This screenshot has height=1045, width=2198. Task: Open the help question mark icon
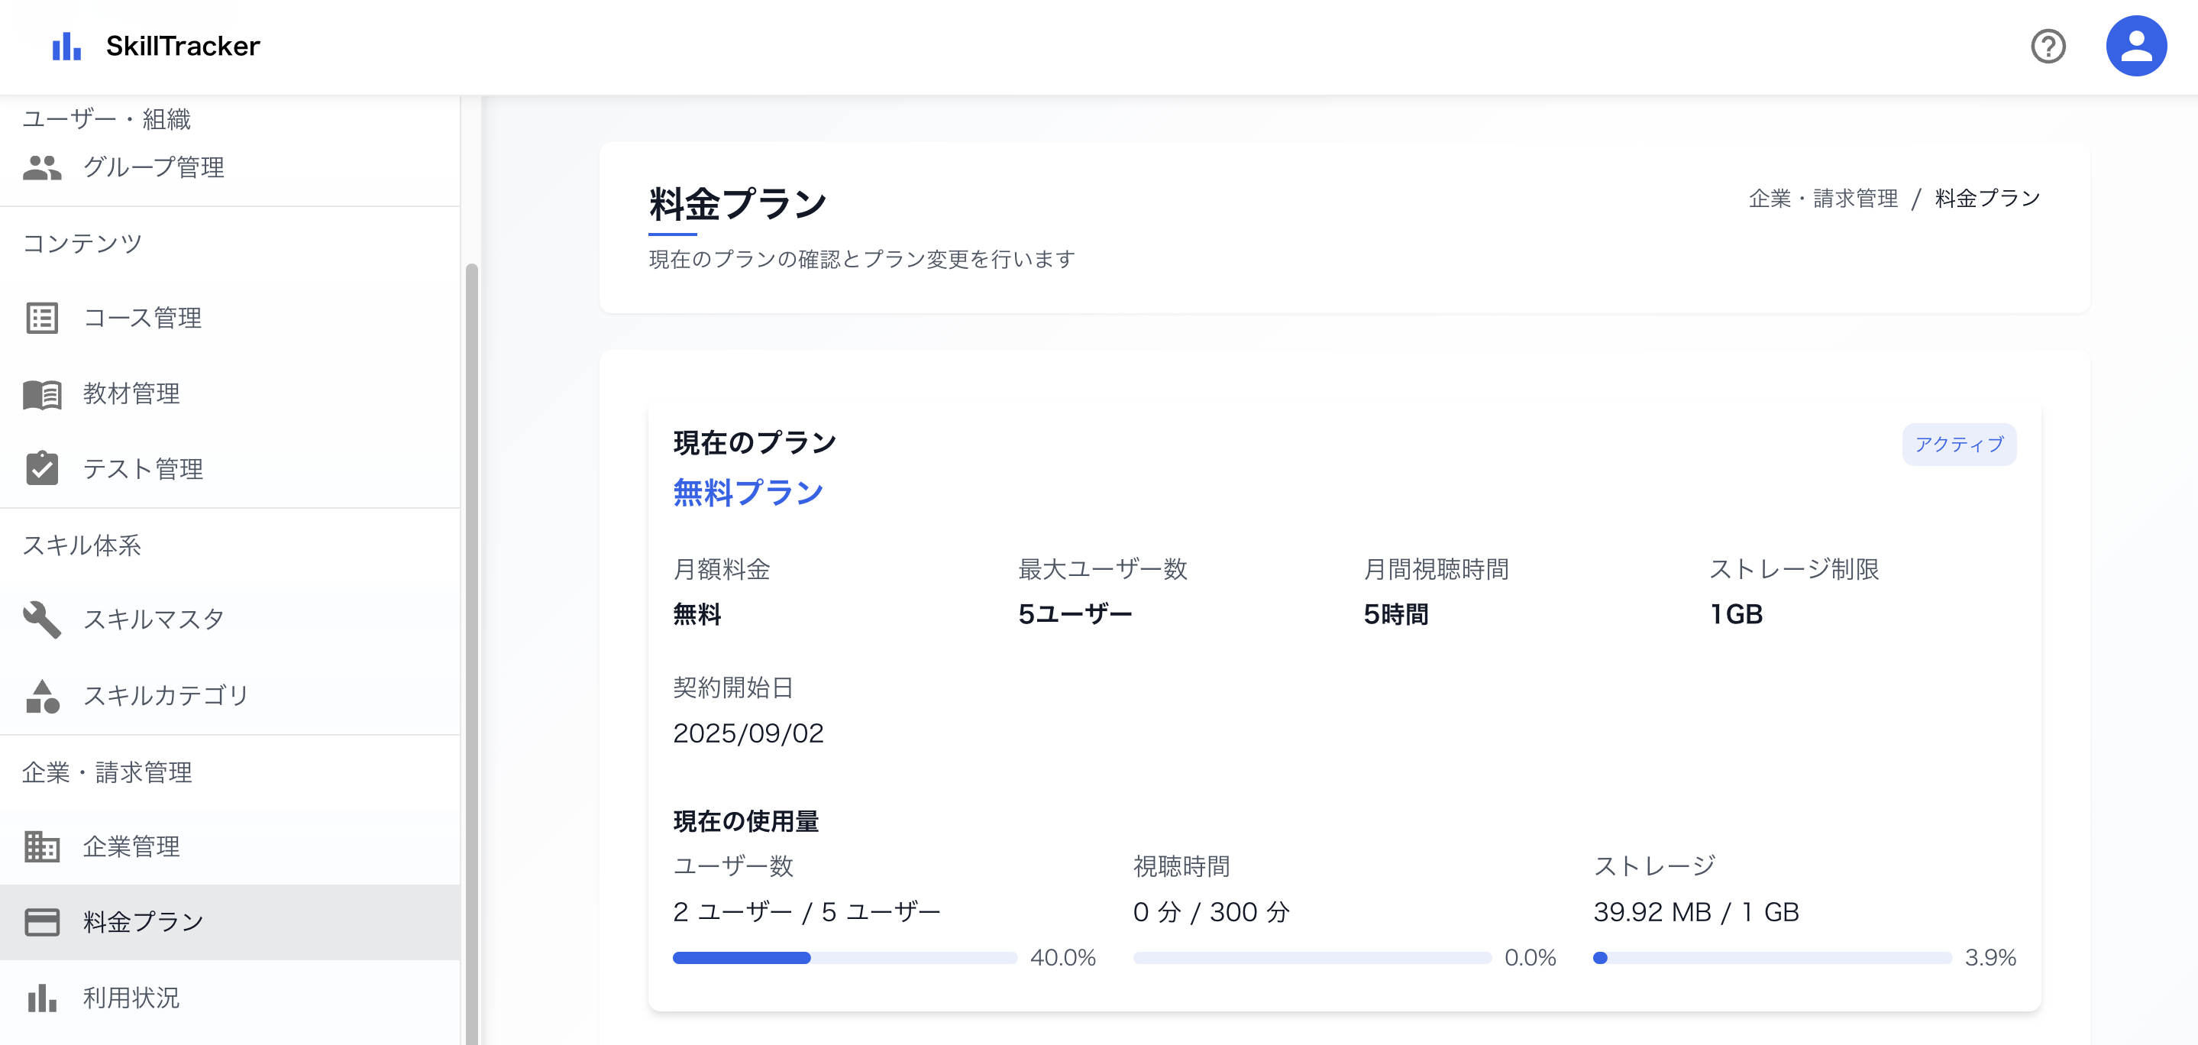2050,46
